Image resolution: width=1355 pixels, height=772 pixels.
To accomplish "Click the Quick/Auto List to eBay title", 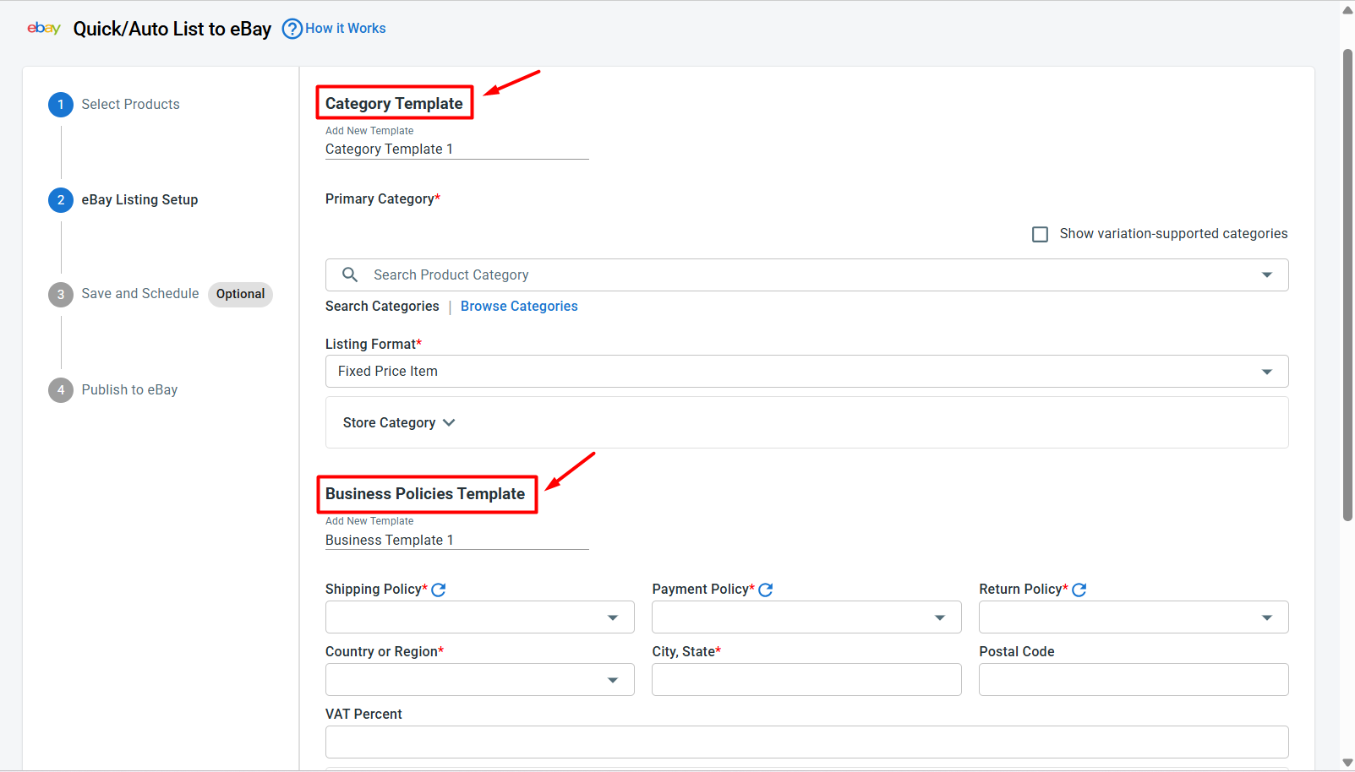I will (x=172, y=29).
